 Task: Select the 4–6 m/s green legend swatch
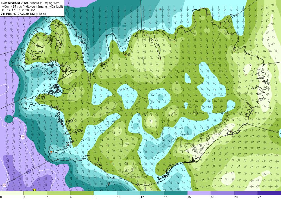(x=59, y=193)
